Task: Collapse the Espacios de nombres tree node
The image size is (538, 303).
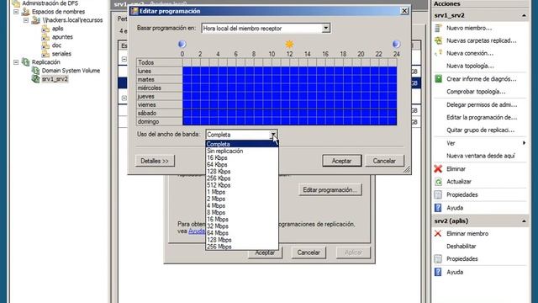Action: coord(16,12)
